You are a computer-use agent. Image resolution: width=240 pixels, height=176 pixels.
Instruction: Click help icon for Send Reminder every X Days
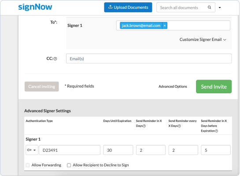click(x=179, y=126)
